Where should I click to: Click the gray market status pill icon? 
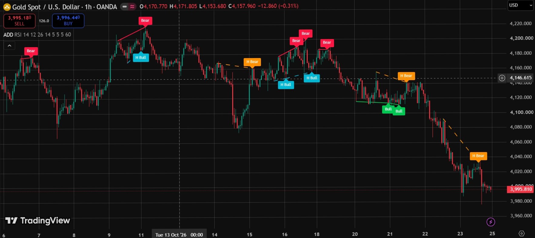(x=125, y=6)
